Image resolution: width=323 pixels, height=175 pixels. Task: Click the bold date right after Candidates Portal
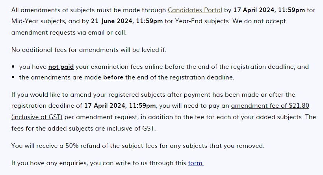269,10
